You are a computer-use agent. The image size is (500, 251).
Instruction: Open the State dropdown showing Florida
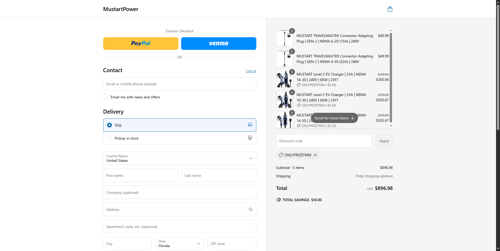click(180, 244)
